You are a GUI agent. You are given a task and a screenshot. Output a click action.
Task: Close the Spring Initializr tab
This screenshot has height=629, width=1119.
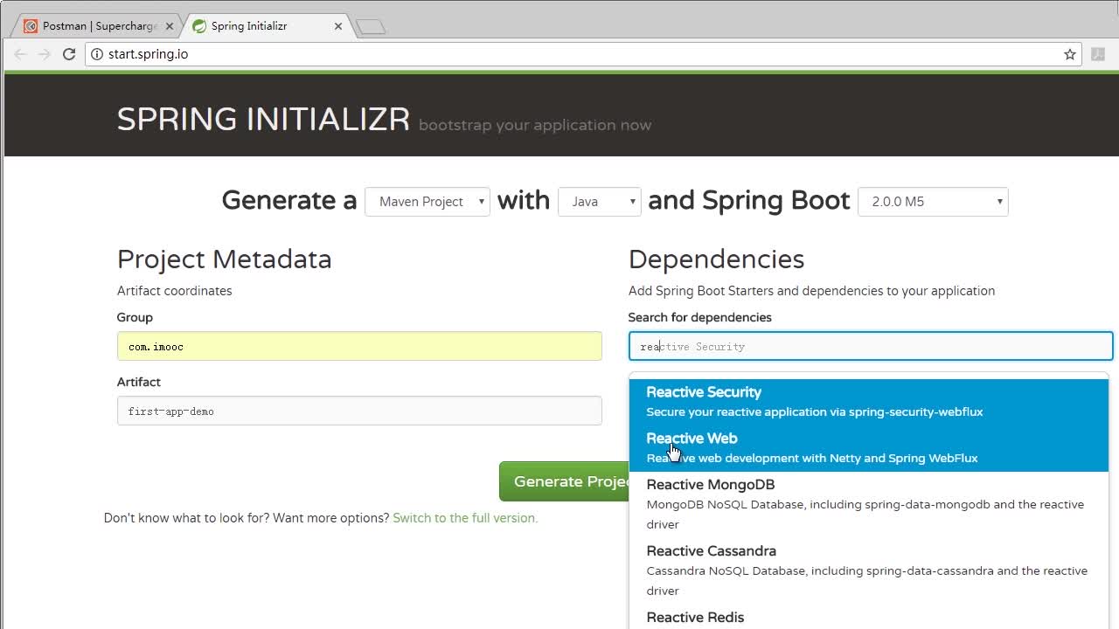point(338,26)
